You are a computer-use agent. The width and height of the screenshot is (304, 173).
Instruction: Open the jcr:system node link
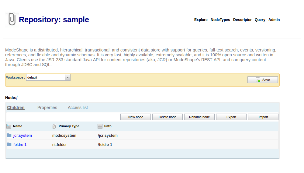tap(22, 136)
